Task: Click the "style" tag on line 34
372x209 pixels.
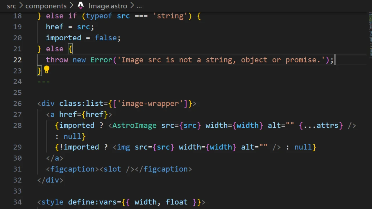Action: [x=52, y=202]
